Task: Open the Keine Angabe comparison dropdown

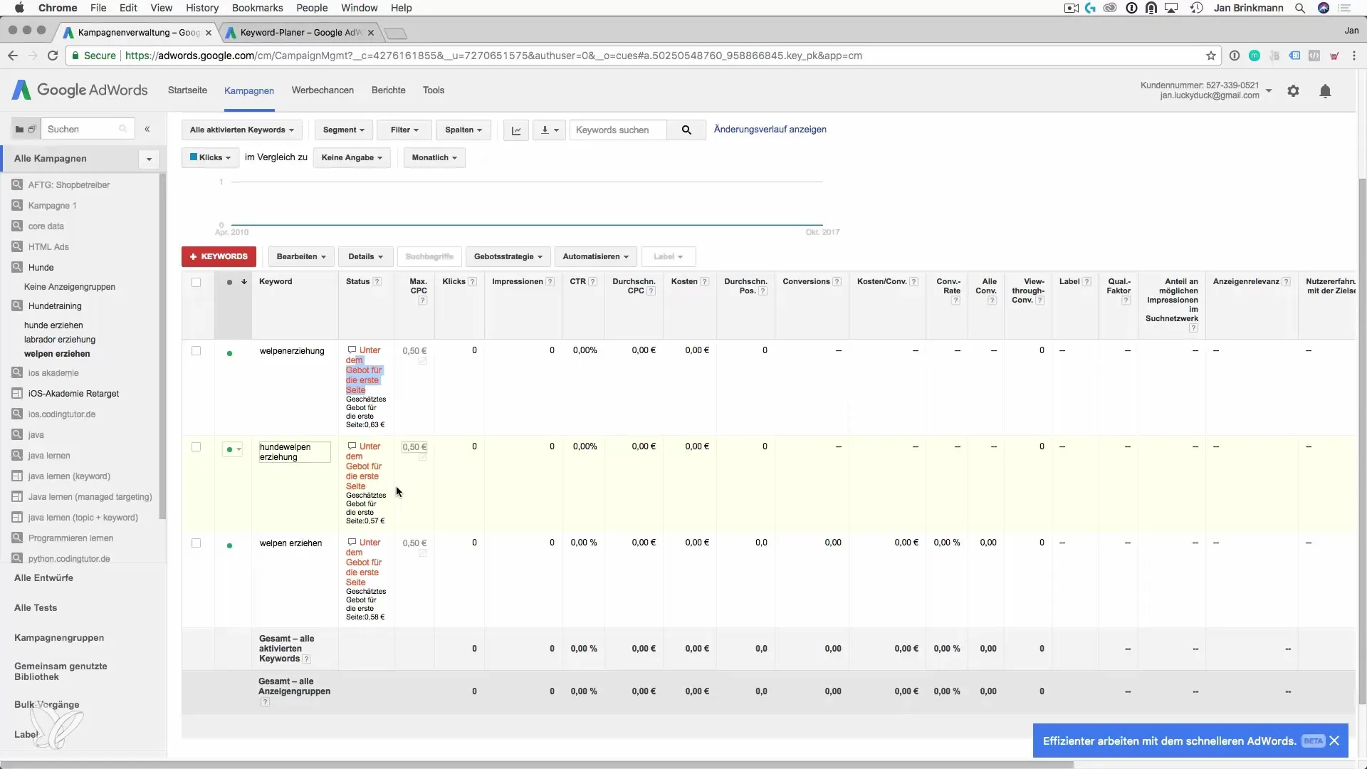Action: [x=352, y=157]
